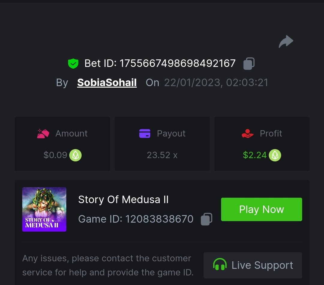This screenshot has width=324, height=285.
Task: Open the Story Of Medusa II thumbnail
Action: tap(44, 209)
